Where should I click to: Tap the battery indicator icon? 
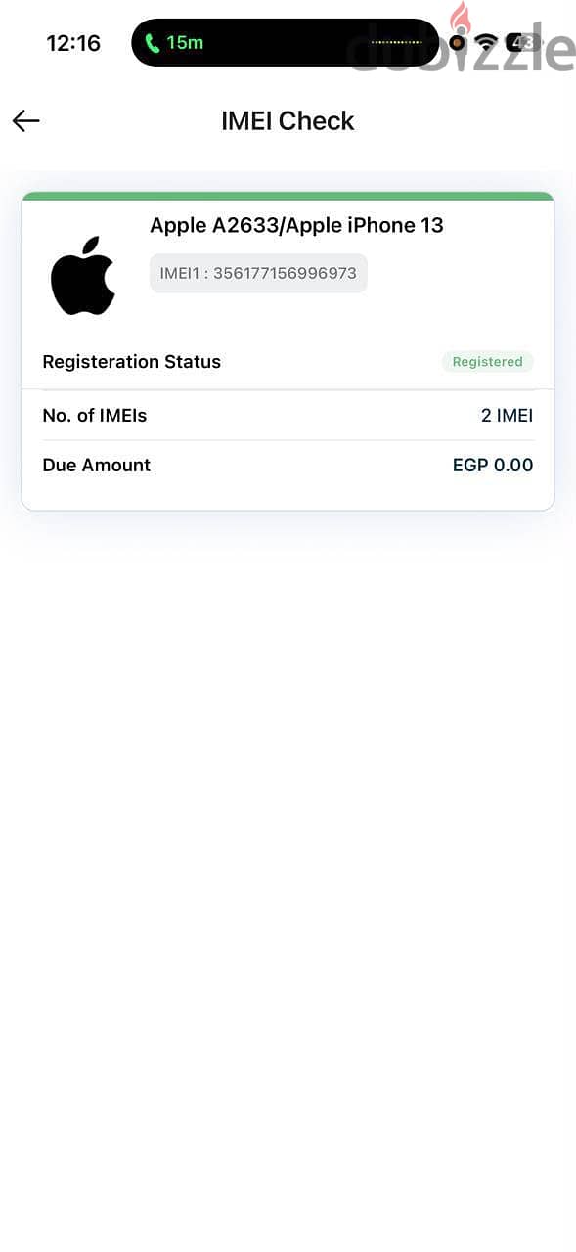coord(523,42)
